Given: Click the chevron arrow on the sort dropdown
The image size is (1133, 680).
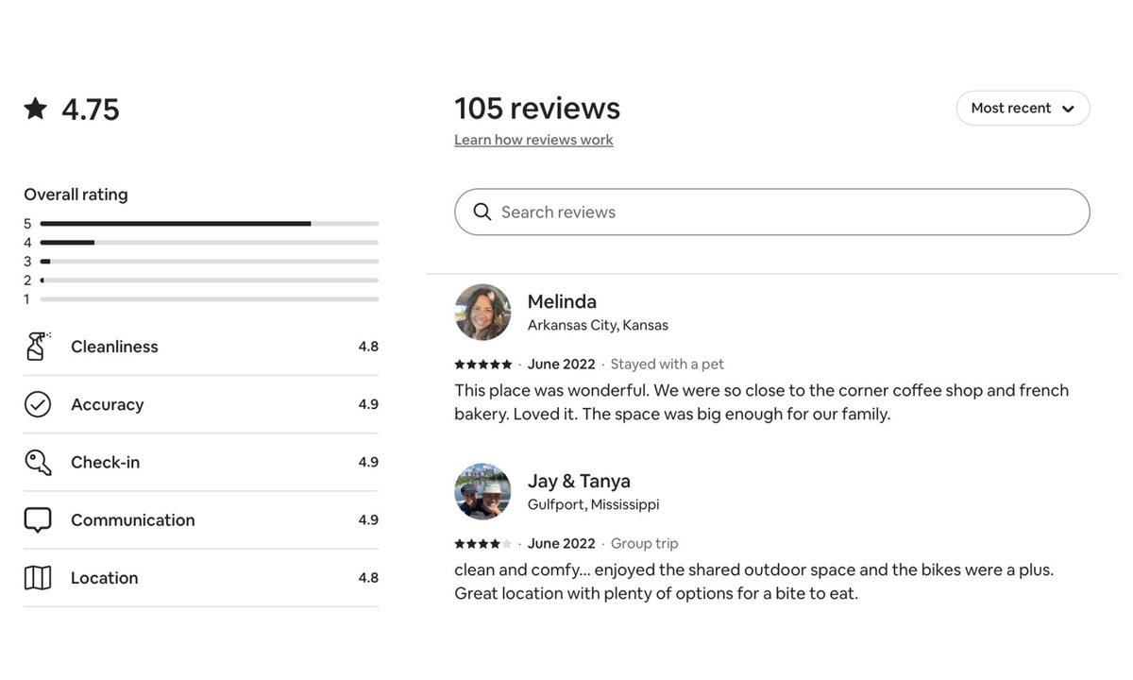Looking at the screenshot, I should pos(1068,109).
